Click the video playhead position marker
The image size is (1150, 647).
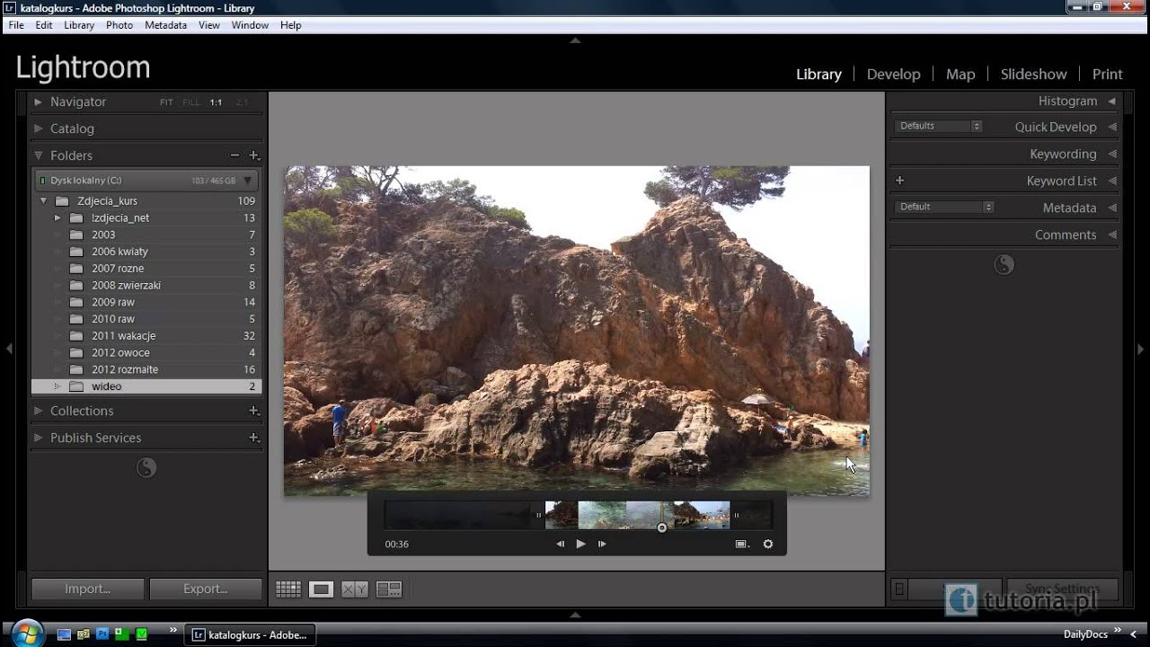[x=662, y=527]
